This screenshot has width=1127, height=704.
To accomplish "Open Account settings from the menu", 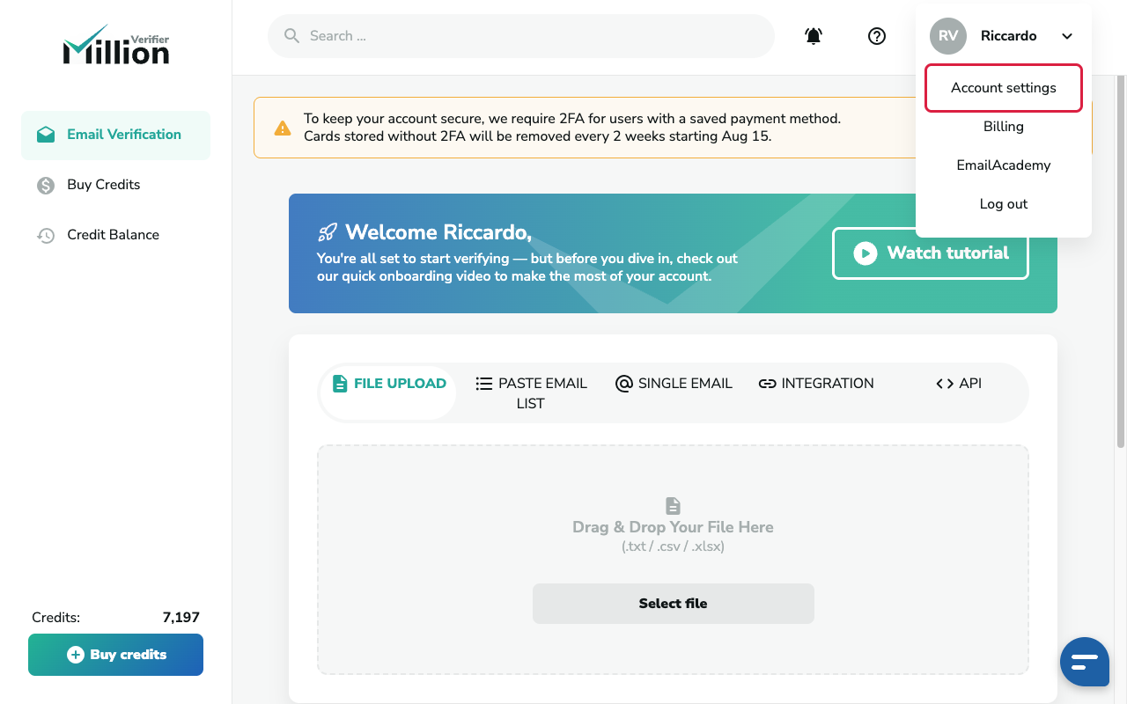I will pos(1004,88).
